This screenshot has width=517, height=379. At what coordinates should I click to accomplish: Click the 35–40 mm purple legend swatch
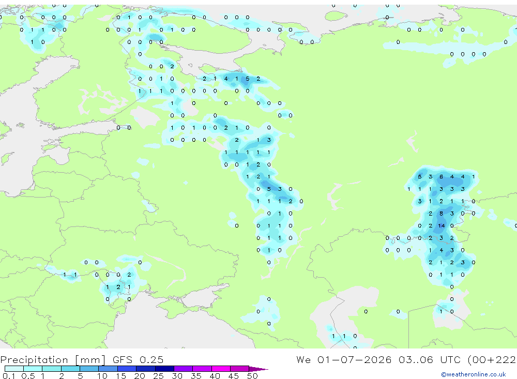(x=202, y=369)
